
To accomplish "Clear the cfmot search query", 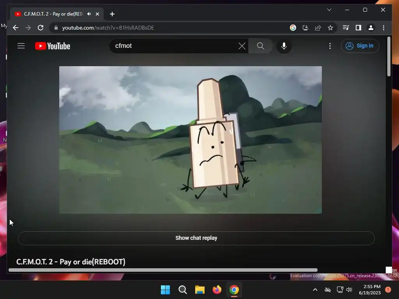I will click(242, 46).
